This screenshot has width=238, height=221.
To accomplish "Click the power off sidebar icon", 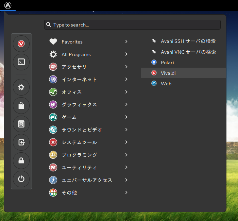I will pos(21,179).
